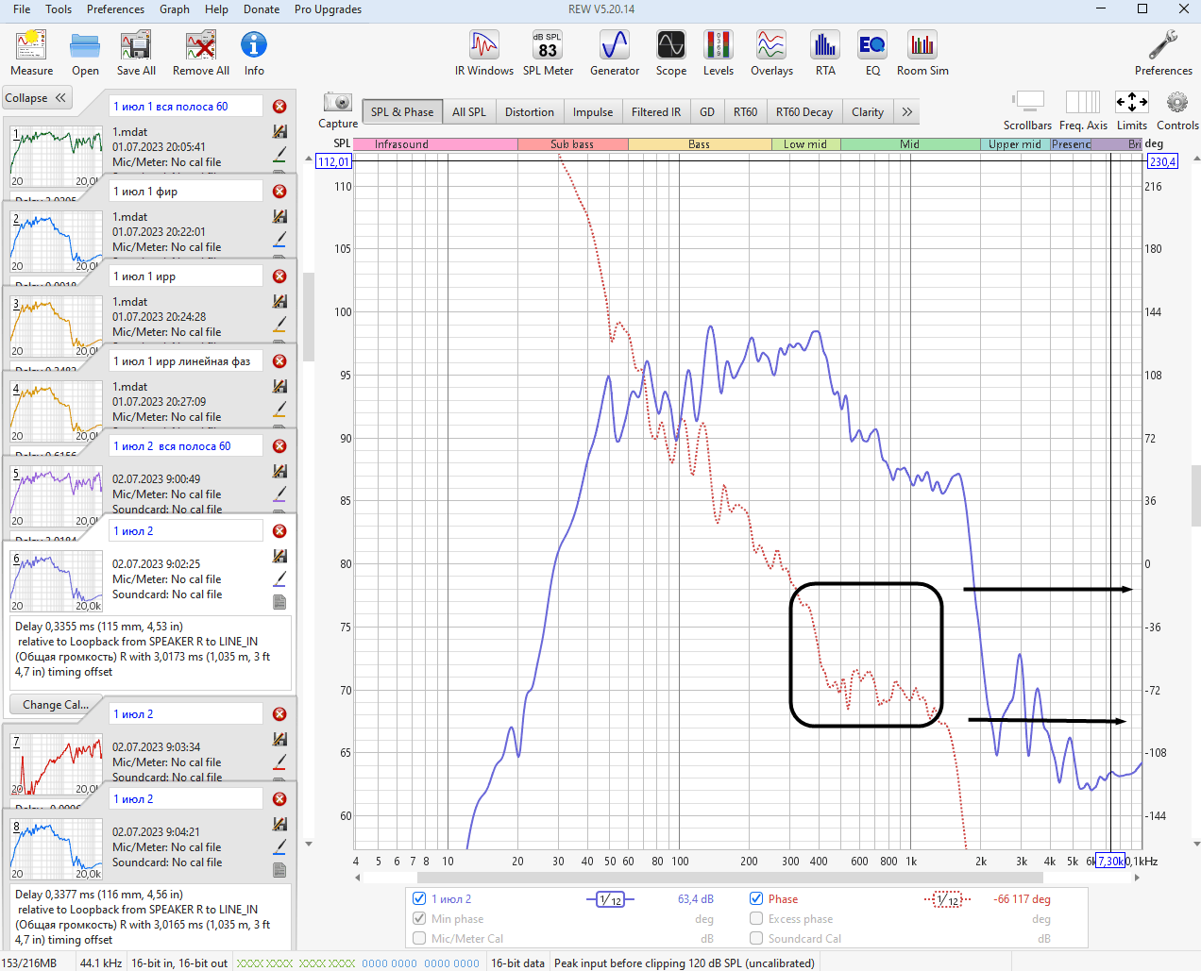Click the graph's top-left scroll up arrow
The height and width of the screenshot is (971, 1201).
pos(308,159)
